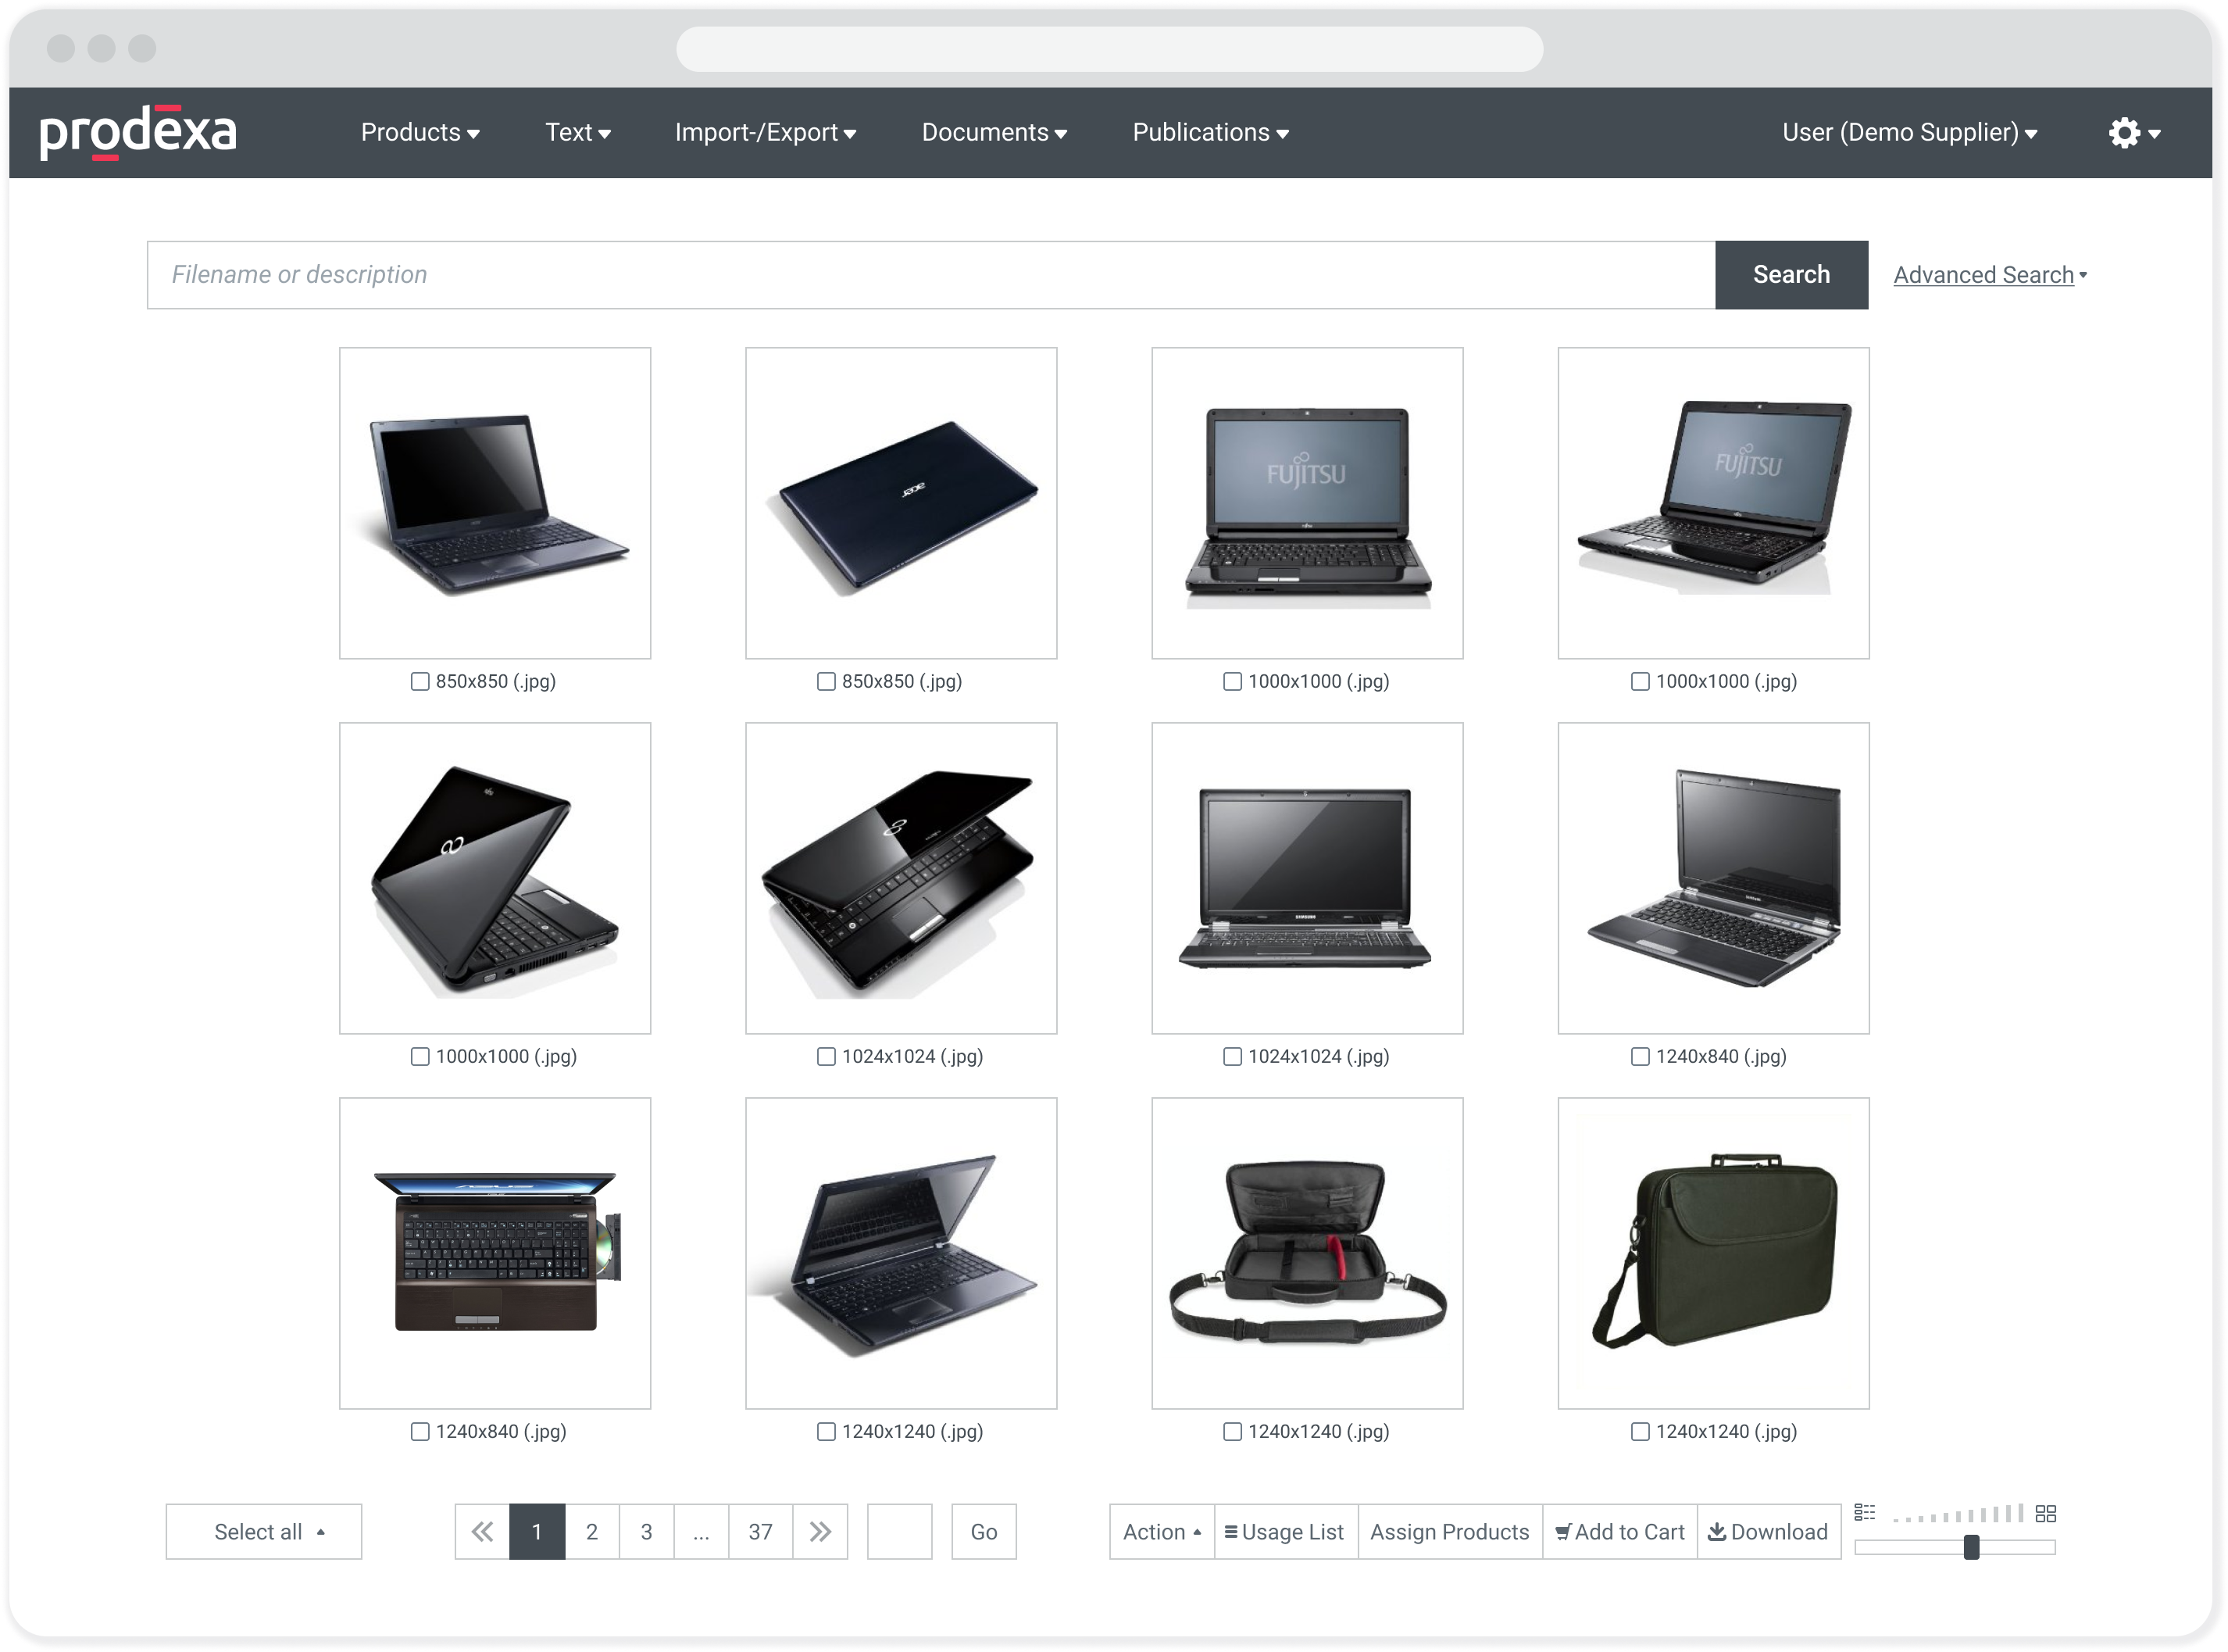Open the Import-/Export menu
Viewport: 2228px width, 1652px height.
[x=765, y=133]
